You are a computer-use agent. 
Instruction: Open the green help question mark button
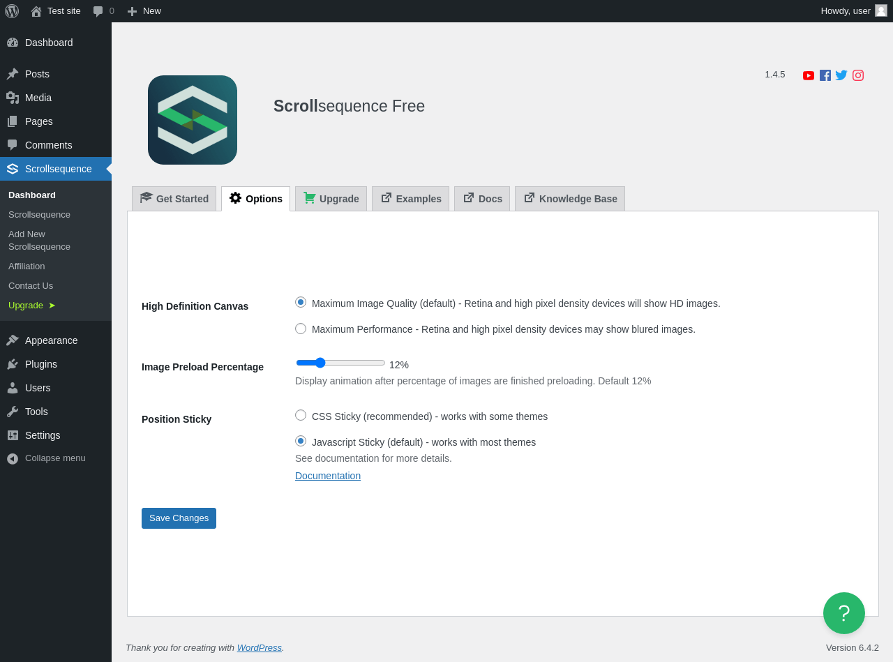(x=844, y=613)
